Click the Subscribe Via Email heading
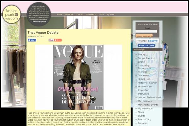Viewport: 189px width, 126px height. pyautogui.click(x=148, y=25)
